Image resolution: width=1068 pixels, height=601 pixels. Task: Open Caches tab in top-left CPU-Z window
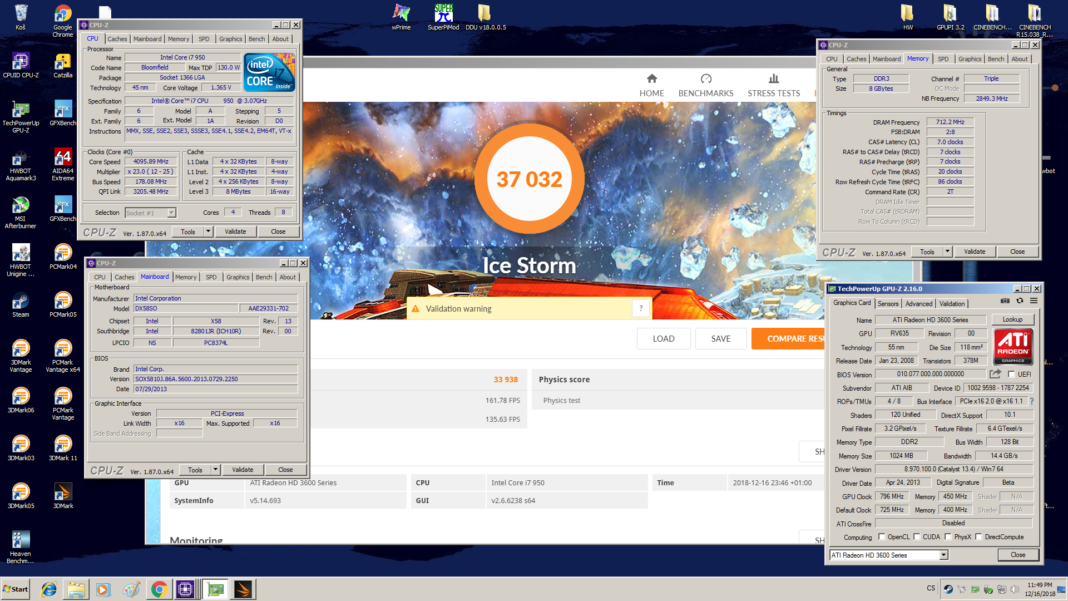click(x=117, y=39)
